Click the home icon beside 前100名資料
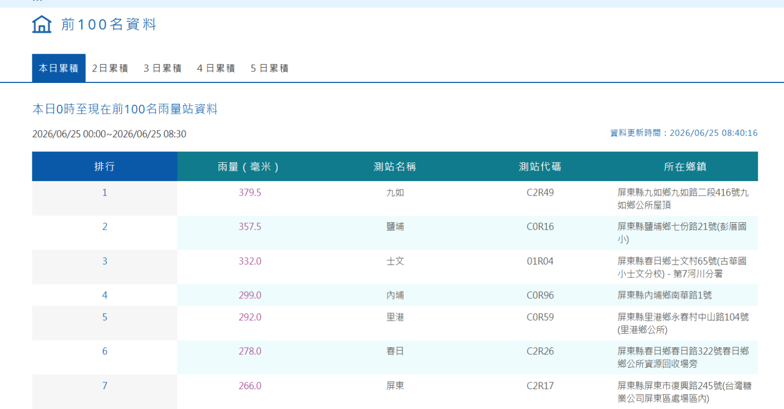Screen dimensions: 784x409 [x=42, y=24]
